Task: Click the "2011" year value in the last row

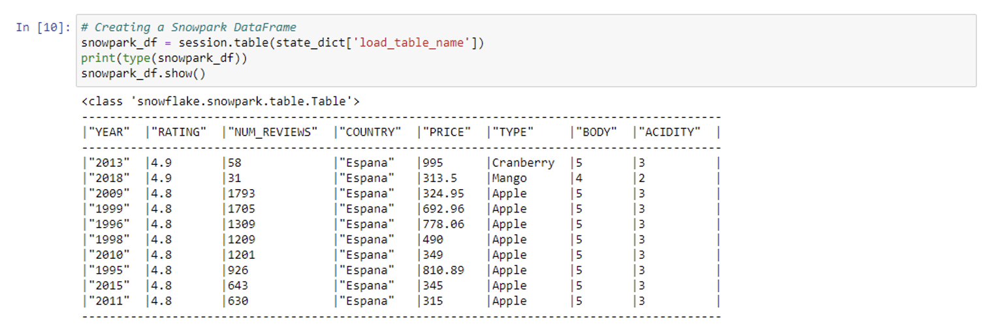Action: [x=108, y=301]
